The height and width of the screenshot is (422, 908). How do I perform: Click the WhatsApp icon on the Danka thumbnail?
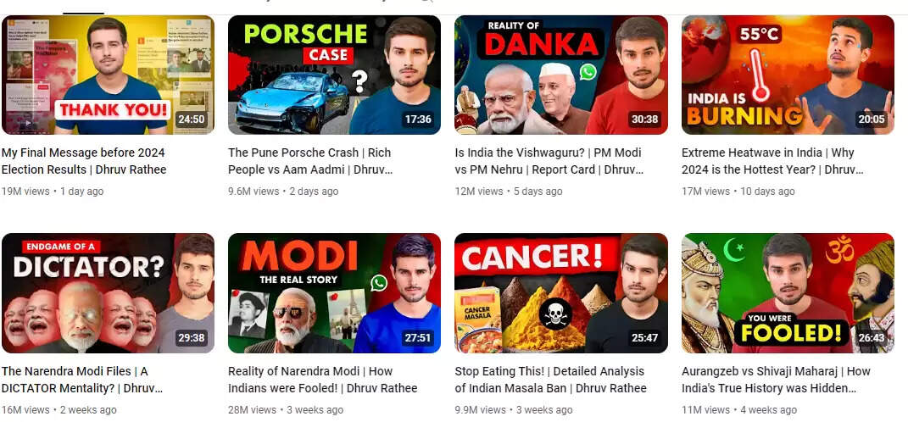click(588, 72)
